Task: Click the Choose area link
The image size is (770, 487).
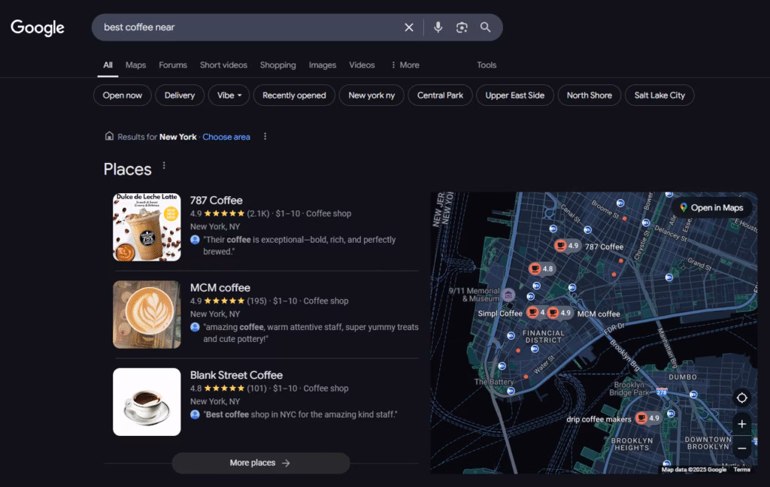Action: [x=226, y=137]
